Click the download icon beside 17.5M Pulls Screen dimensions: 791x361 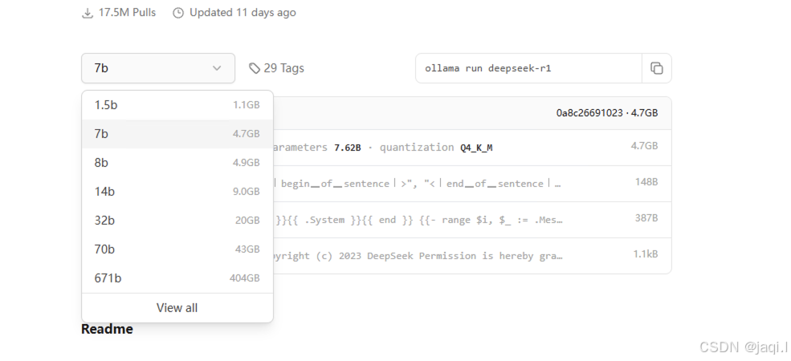point(88,13)
